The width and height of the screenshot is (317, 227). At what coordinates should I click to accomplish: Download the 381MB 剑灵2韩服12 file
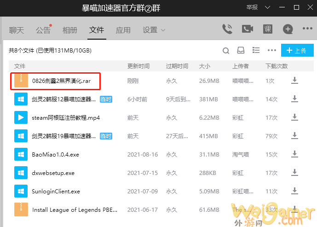click(294, 99)
